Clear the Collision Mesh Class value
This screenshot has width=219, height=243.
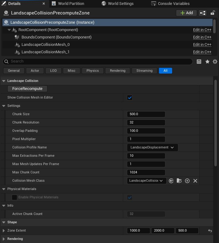(x=195, y=181)
